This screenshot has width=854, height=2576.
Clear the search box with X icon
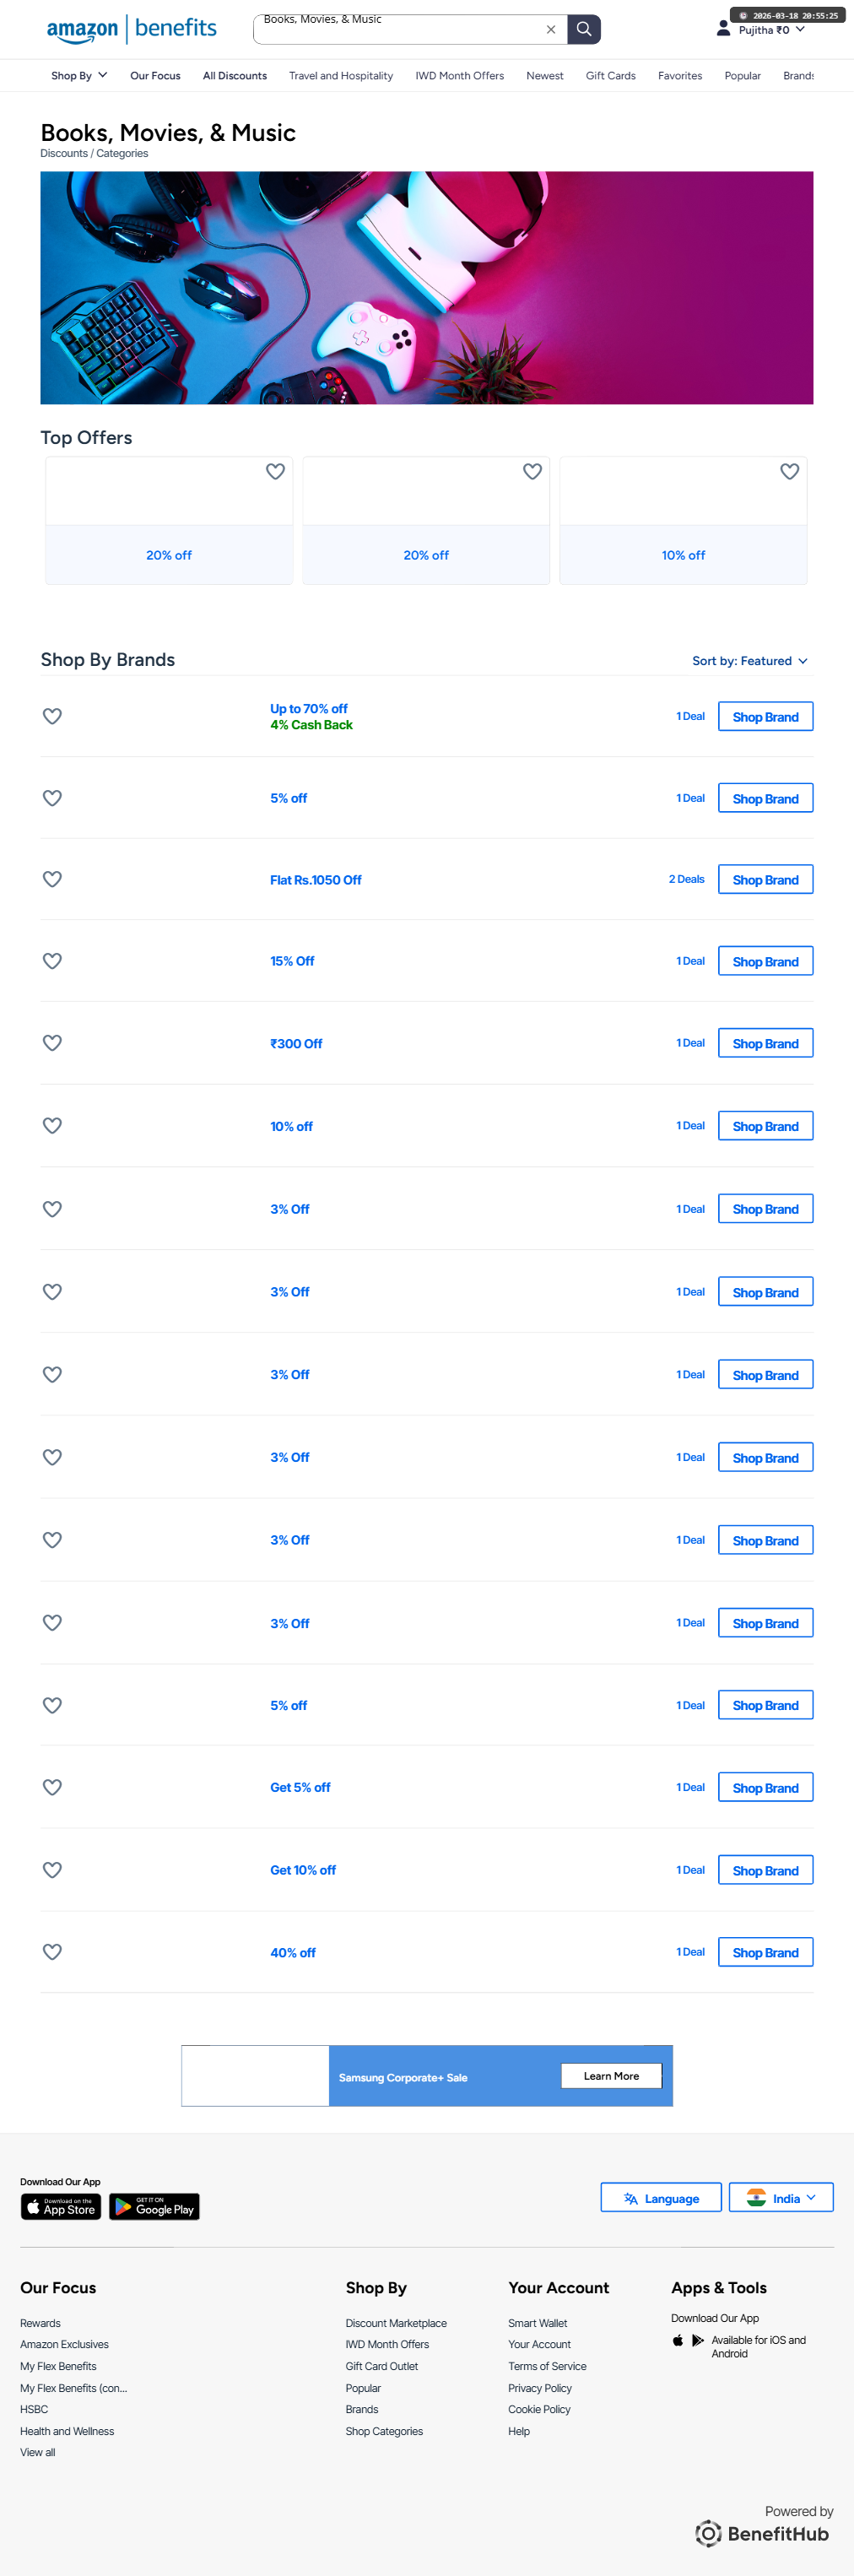tap(551, 30)
